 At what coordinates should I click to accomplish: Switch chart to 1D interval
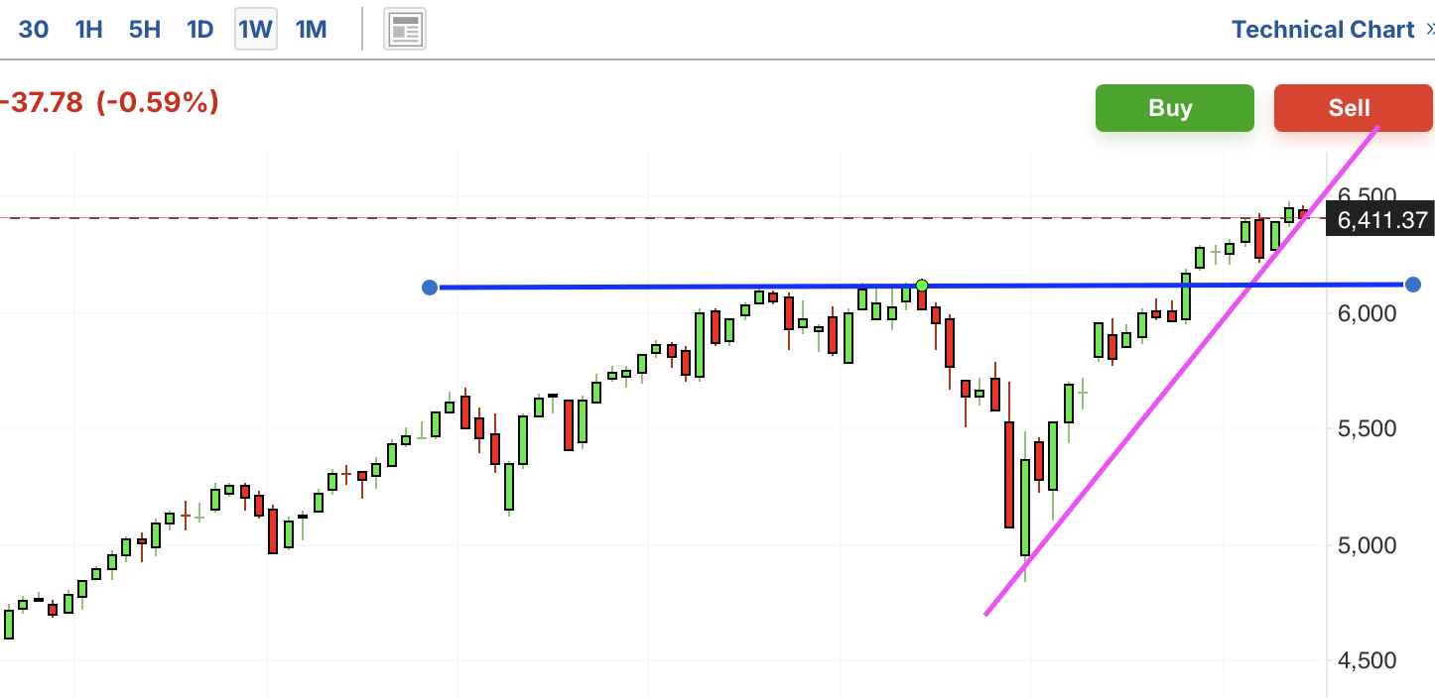(200, 30)
